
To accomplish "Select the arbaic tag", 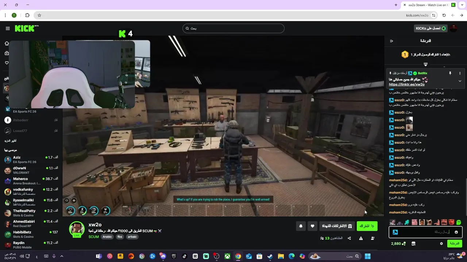I will (132, 237).
